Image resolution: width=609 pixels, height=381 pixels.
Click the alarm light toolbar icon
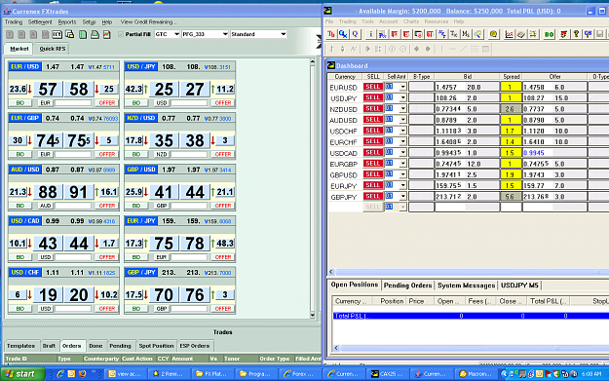coord(533,34)
